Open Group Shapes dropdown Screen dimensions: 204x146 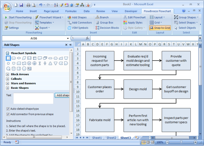(186, 17)
